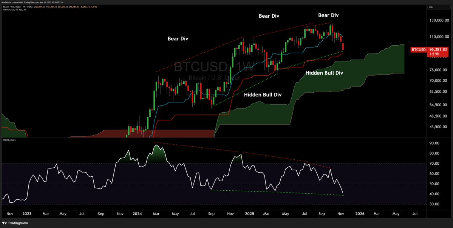This screenshot has height=228, width=453.
Task: Select the 70,000.00 price axis label
Action: (x=438, y=81)
